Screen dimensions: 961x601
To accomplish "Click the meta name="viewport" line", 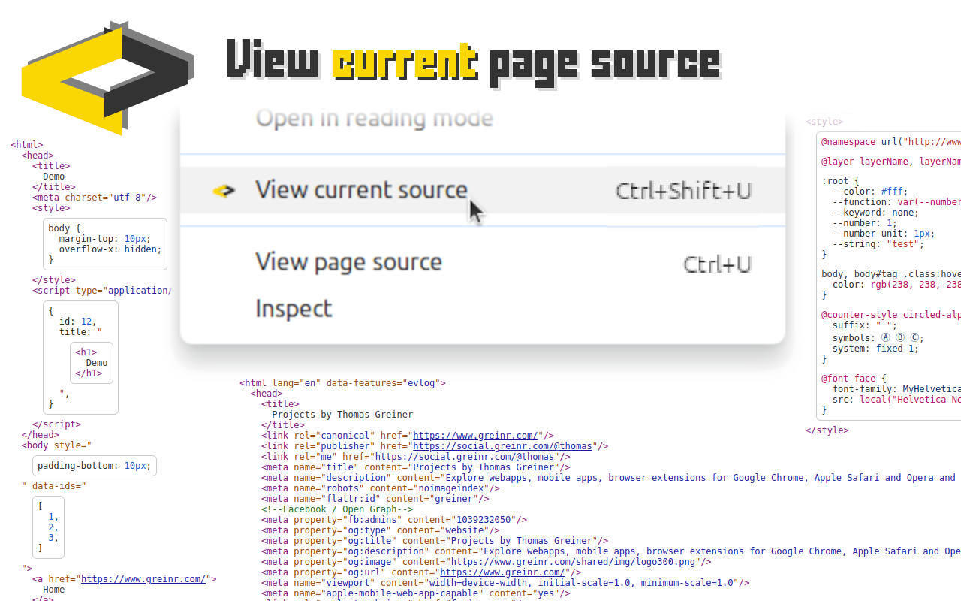I will point(505,583).
